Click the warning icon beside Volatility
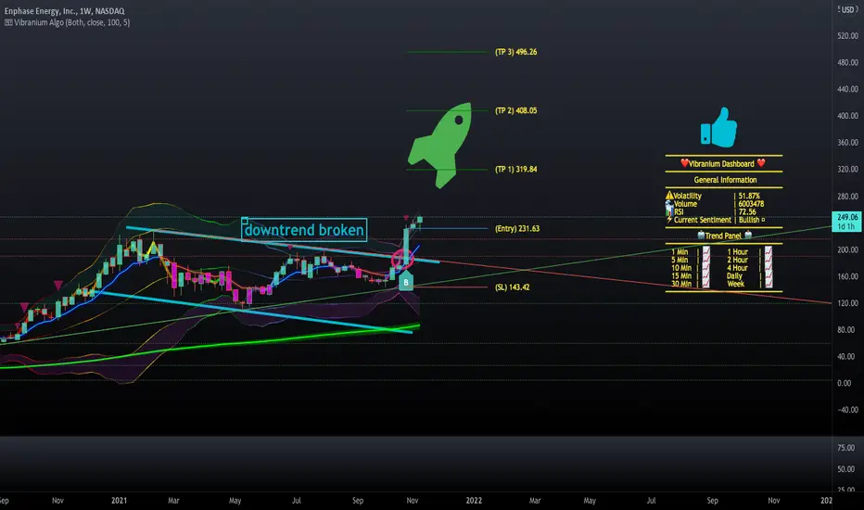 [669, 195]
